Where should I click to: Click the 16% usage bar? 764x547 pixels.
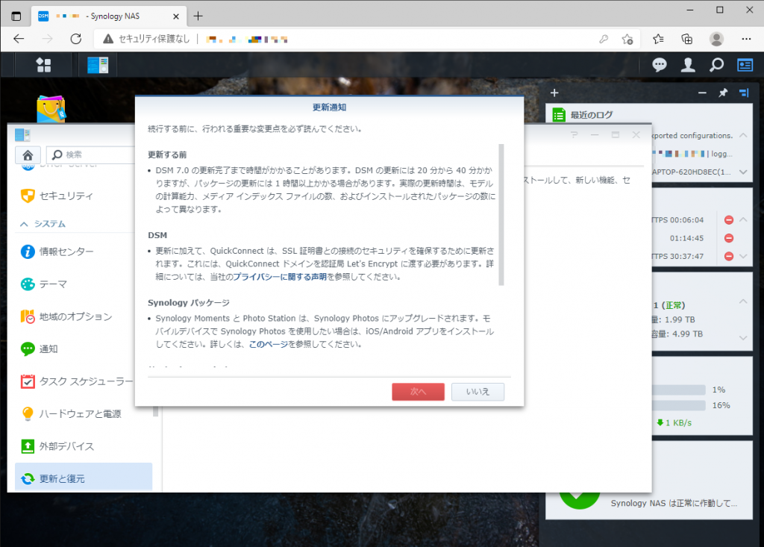coord(679,405)
